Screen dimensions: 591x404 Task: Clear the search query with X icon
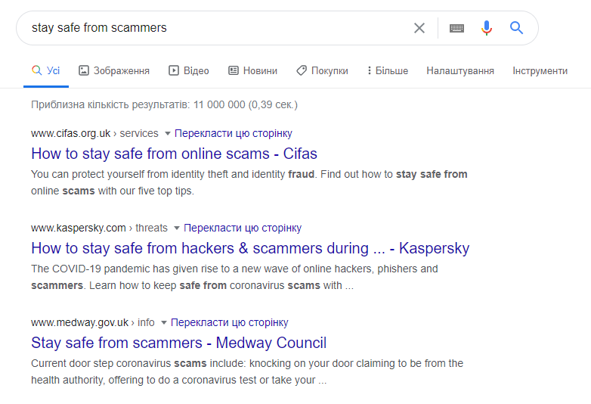pos(419,28)
